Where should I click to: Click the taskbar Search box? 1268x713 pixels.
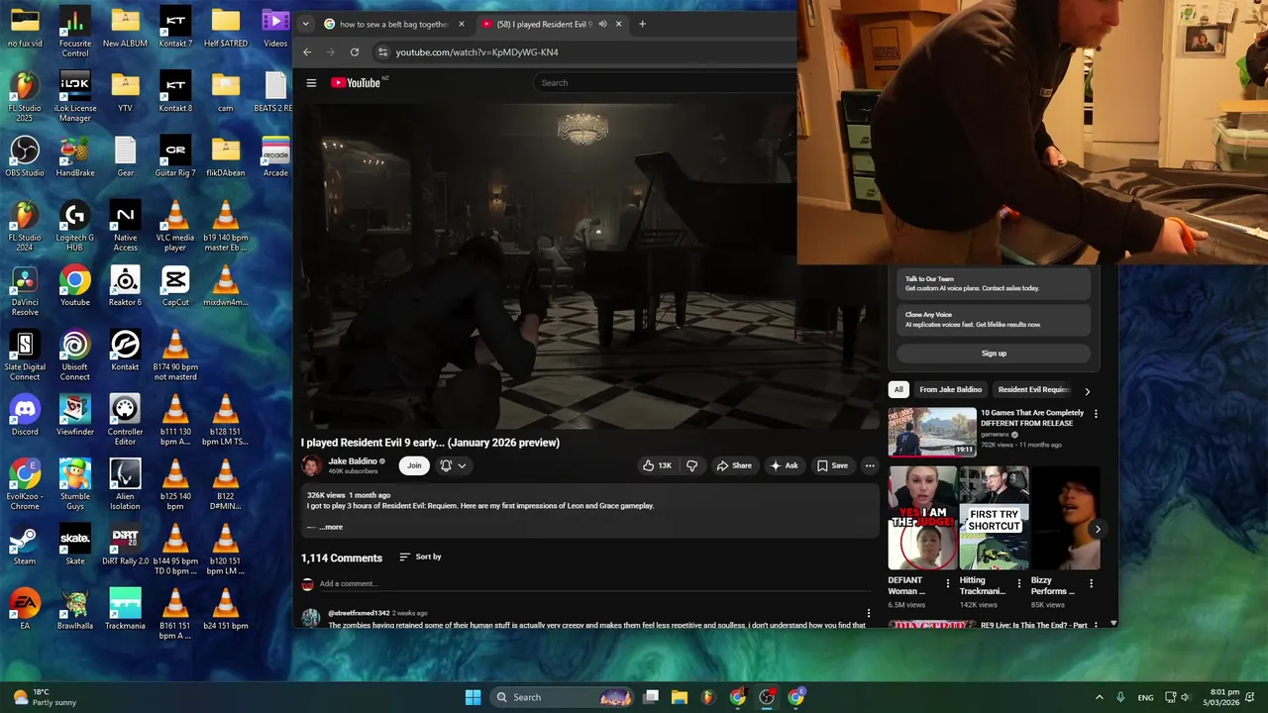(x=563, y=697)
